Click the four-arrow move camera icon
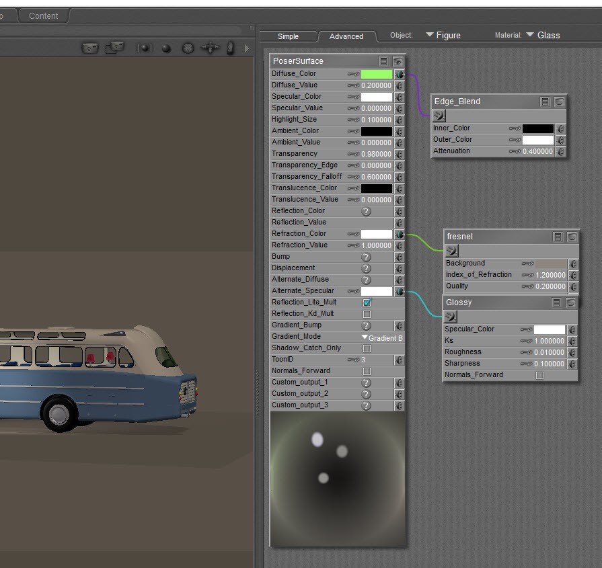This screenshot has height=568, width=602. 210,48
